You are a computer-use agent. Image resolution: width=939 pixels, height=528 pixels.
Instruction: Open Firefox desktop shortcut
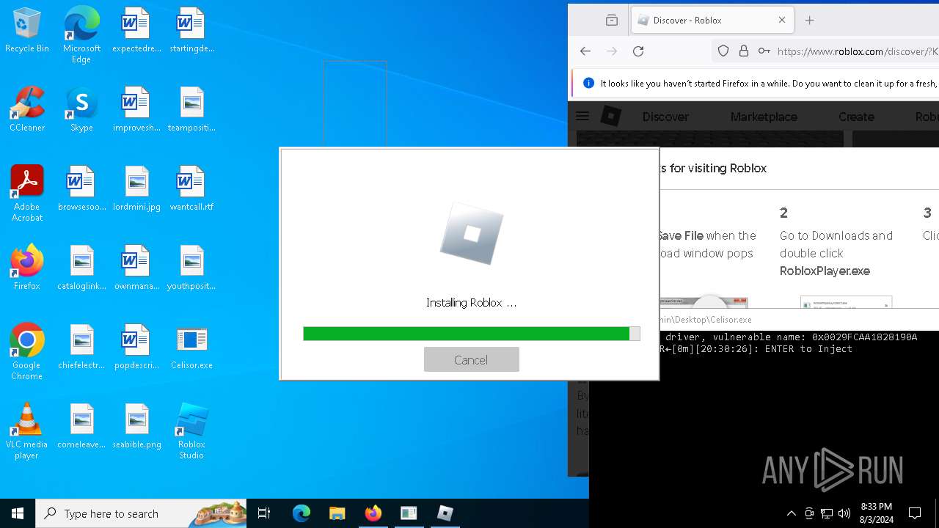(27, 268)
